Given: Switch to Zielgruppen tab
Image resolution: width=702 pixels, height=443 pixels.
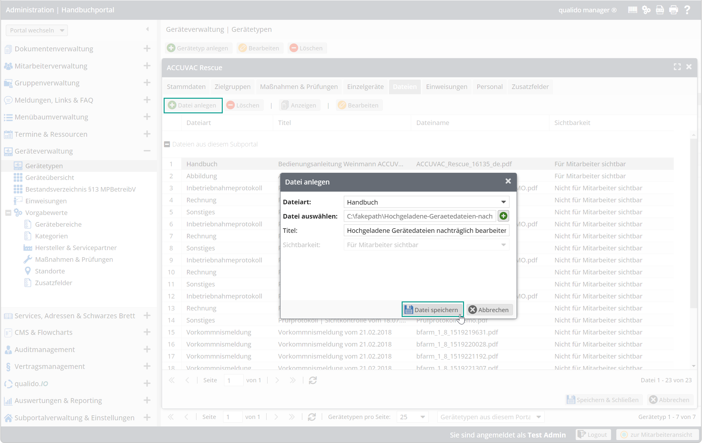Looking at the screenshot, I should 232,87.
